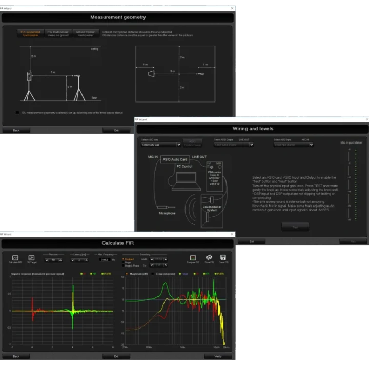
Task: Increase the smoothing Thr value
Action: click(x=166, y=265)
